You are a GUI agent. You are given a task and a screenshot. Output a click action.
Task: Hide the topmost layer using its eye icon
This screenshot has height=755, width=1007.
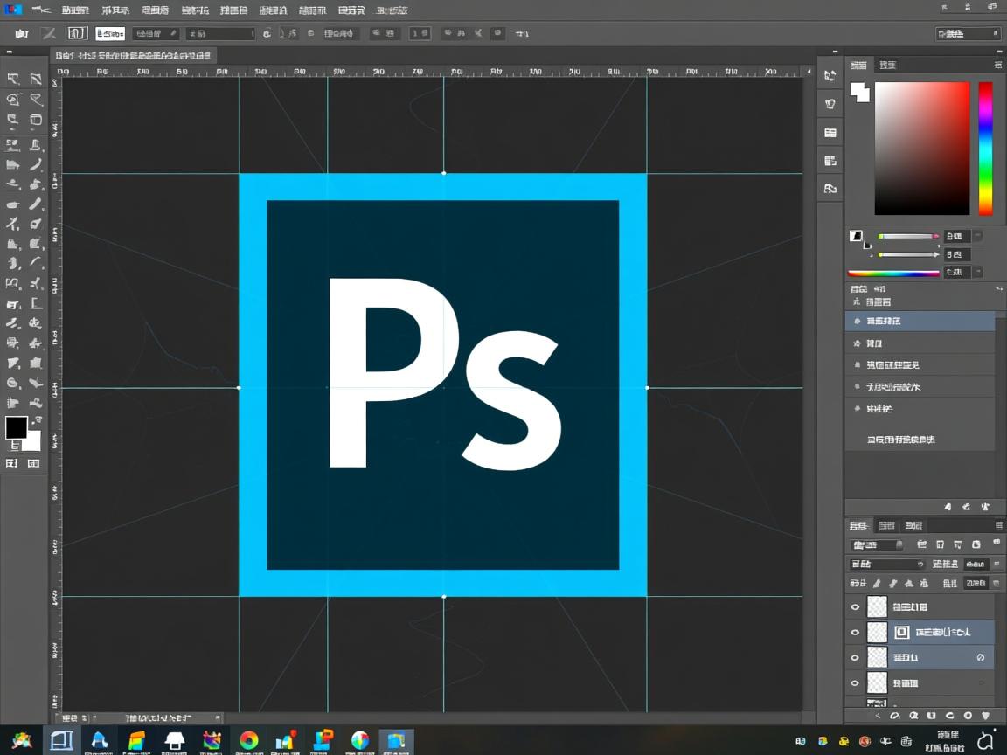tap(855, 606)
